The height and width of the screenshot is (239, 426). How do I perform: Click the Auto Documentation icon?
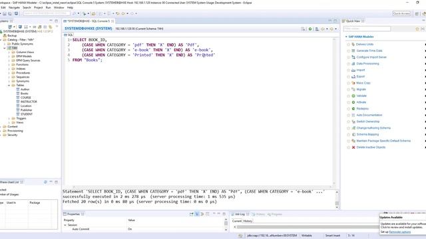click(353, 115)
